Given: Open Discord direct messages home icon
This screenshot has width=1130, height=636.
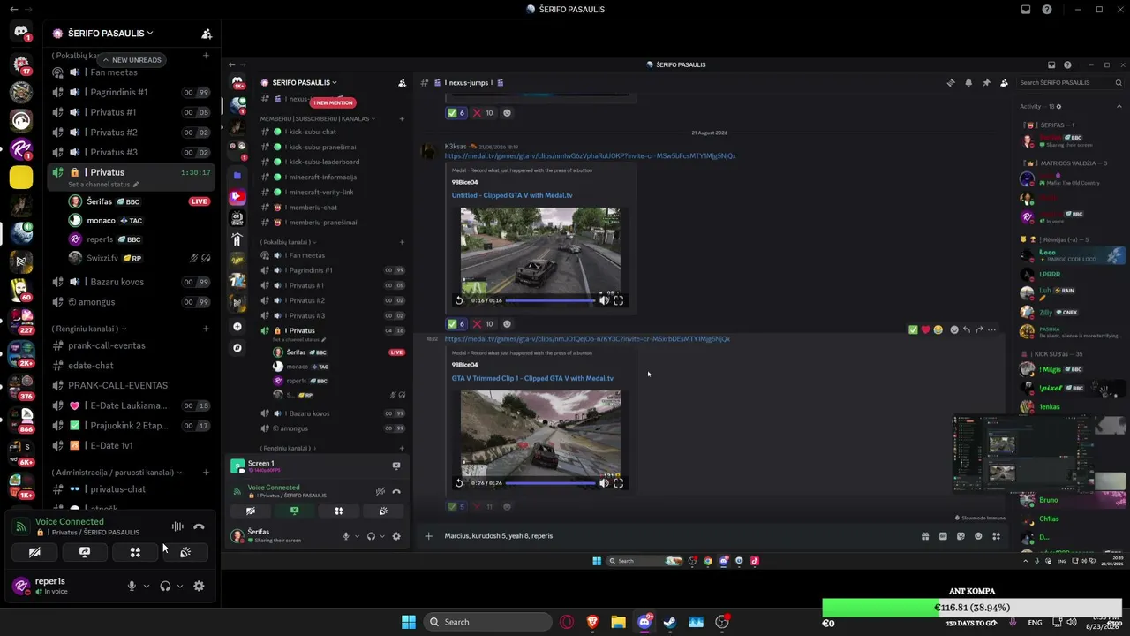Looking at the screenshot, I should click(x=21, y=33).
